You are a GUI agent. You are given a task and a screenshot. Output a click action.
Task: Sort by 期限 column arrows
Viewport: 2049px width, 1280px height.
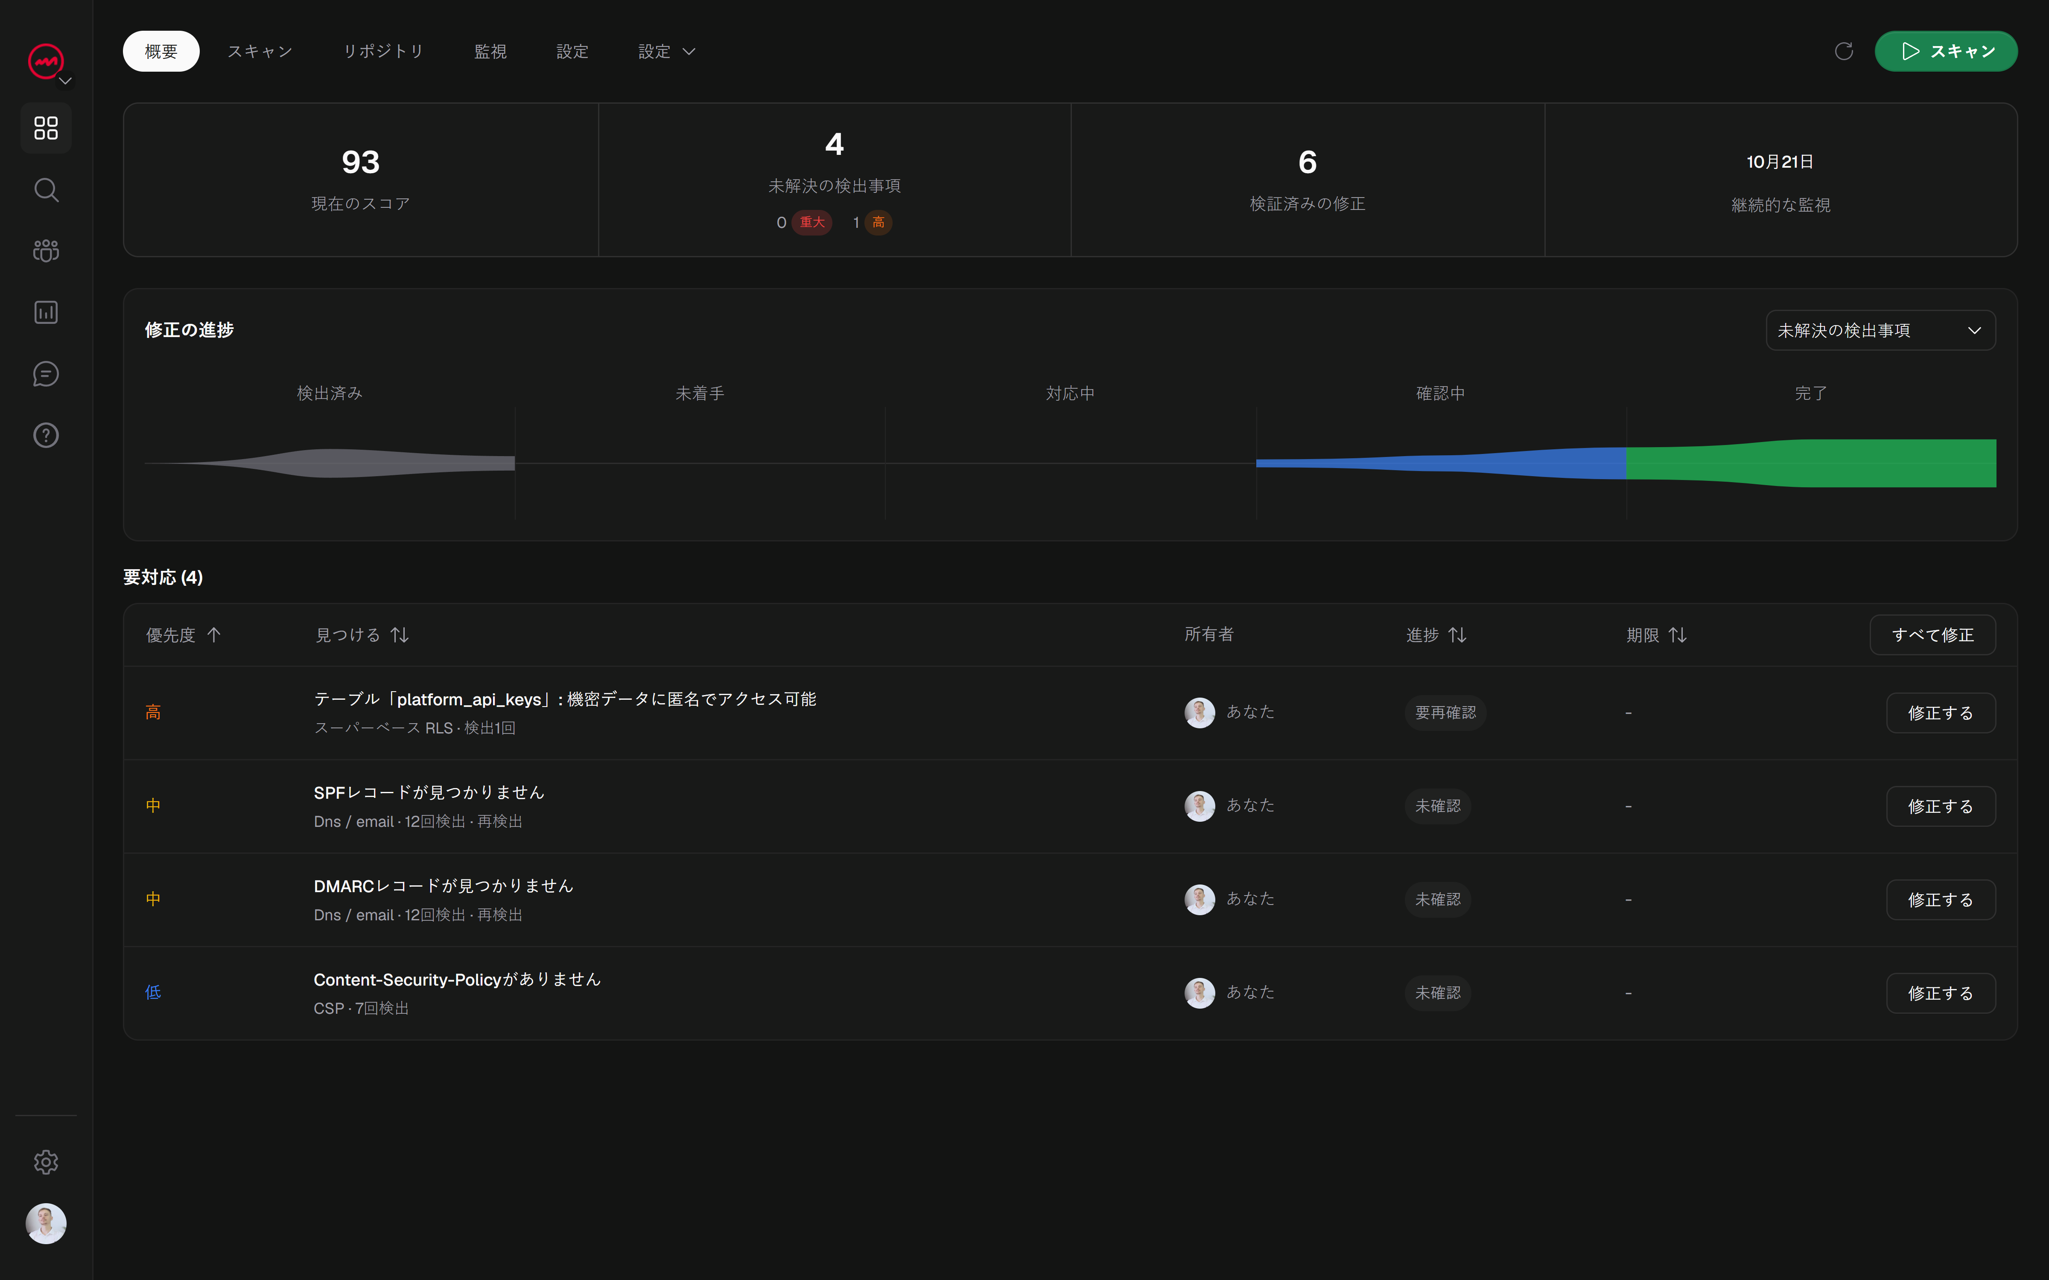coord(1677,635)
